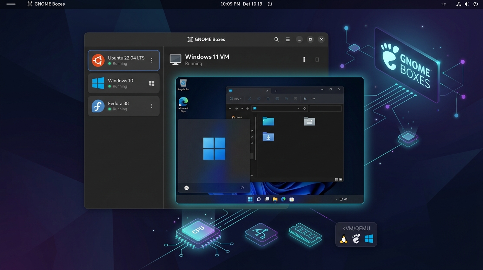Screen dimensions: 483x270
Task: Show hidden icons in VM system tray
Action: coord(336,199)
